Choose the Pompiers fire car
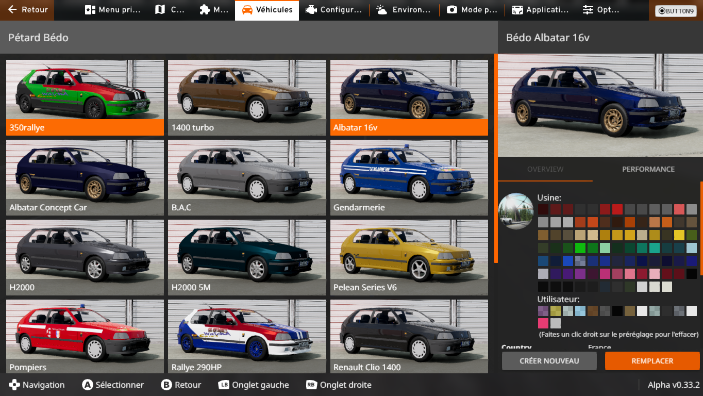Viewport: 703px width, 396px height. [x=85, y=336]
